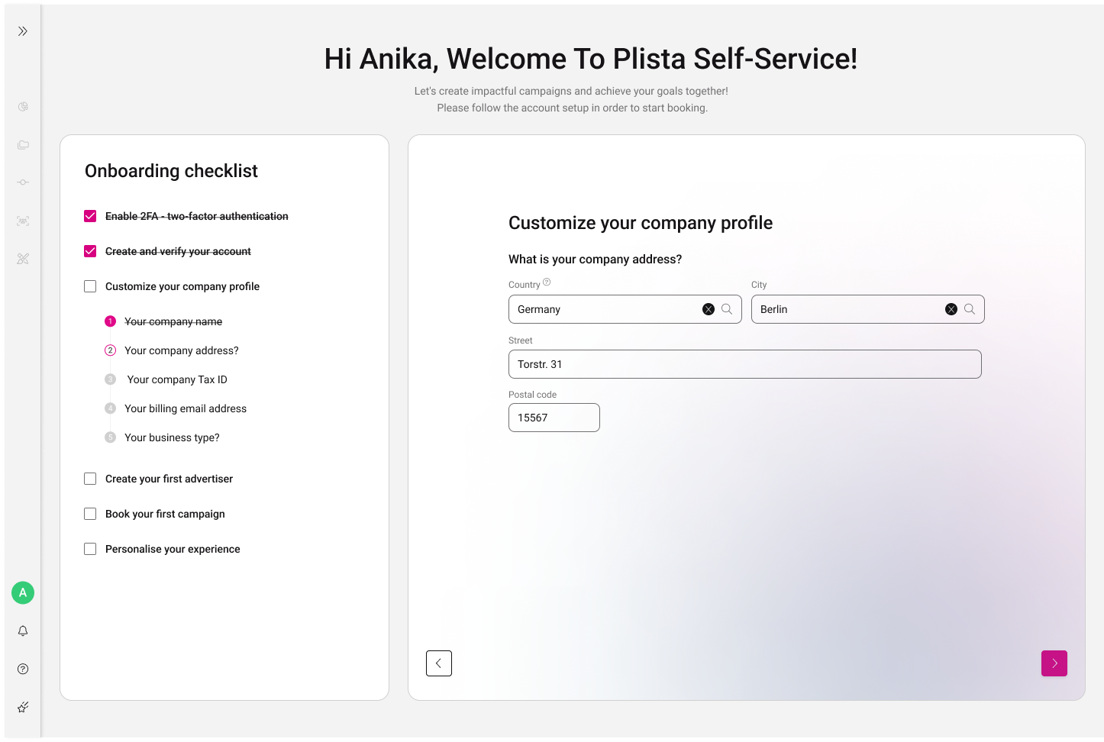The image size is (1104, 742).
Task: Select step 3 Your company Tax ID
Action: click(166, 379)
